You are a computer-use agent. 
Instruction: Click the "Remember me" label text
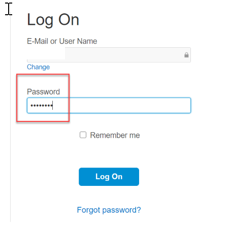pyautogui.click(x=115, y=135)
